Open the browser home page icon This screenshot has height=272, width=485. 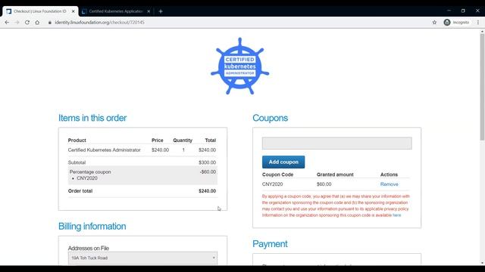coord(37,23)
